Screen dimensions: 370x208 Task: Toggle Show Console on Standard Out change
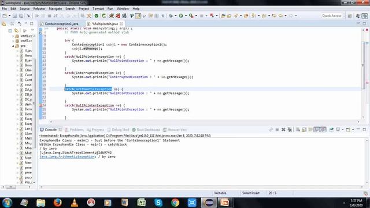(x=317, y=129)
